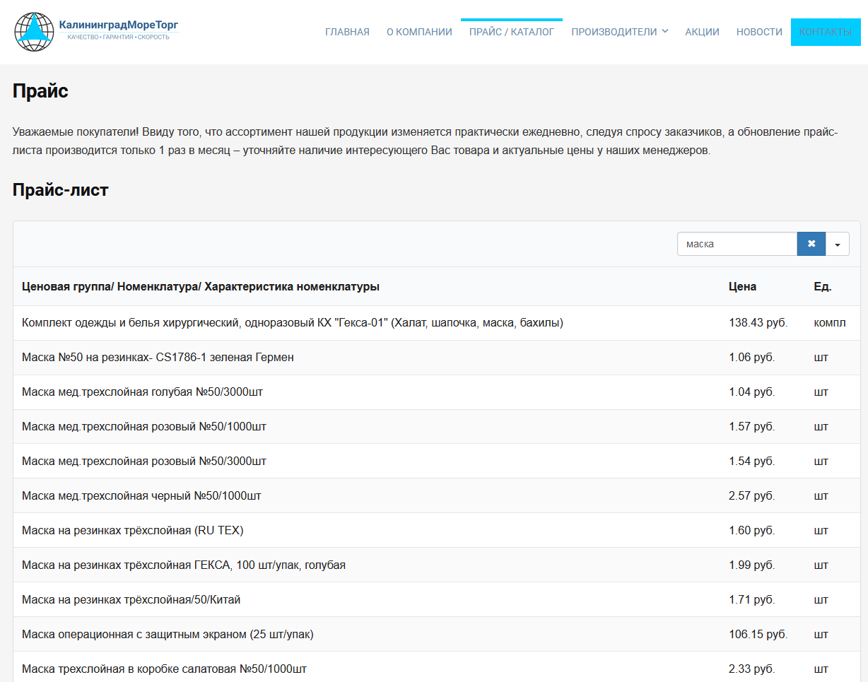Click the Номенклатура column header
Viewport: 868px width, 682px height.
201,286
